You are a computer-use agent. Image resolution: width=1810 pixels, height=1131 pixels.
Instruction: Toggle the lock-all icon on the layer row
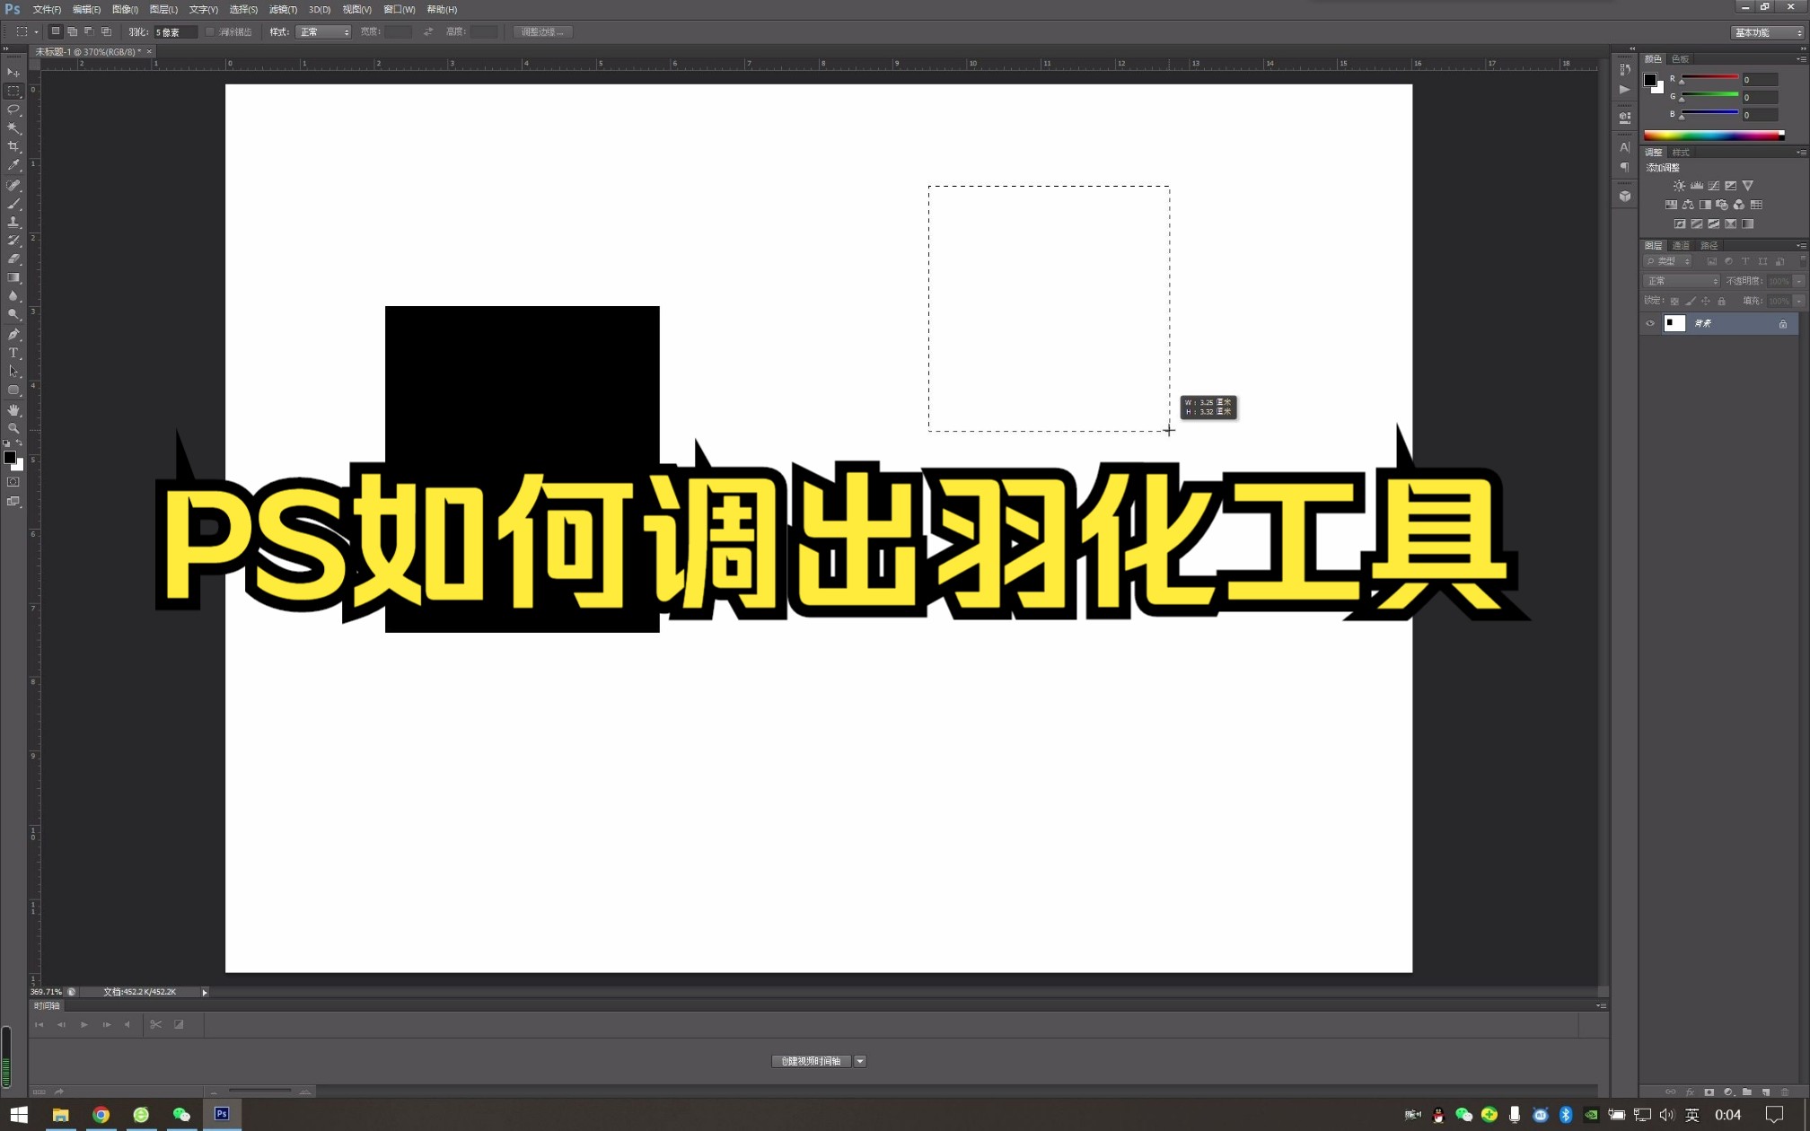coord(1783,323)
